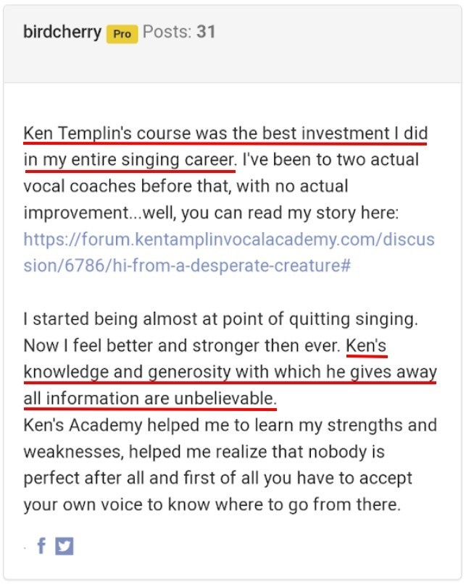Click the Posts: 31 count
The height and width of the screenshot is (584, 466).
179,33
